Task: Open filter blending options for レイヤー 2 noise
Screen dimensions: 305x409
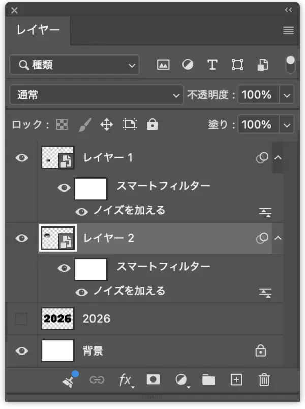Action: coord(265,293)
